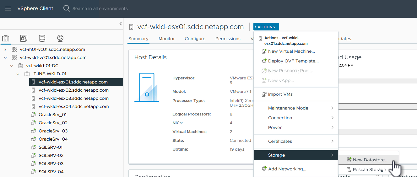The height and width of the screenshot is (177, 417).
Task: Collapse the vcf-wkld-01-DC datacenter node
Action: click(12, 66)
